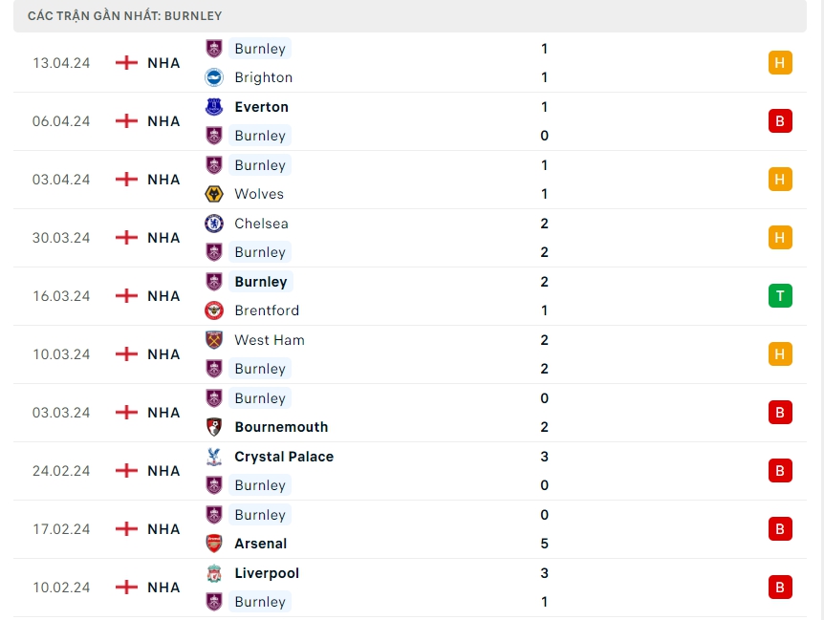
Task: Click the Brighton club crest icon
Action: [214, 77]
